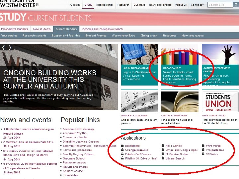Viewport: 239px width, 179px height.
Task: Open Research students submenu item
Action: pyautogui.click(x=34, y=35)
